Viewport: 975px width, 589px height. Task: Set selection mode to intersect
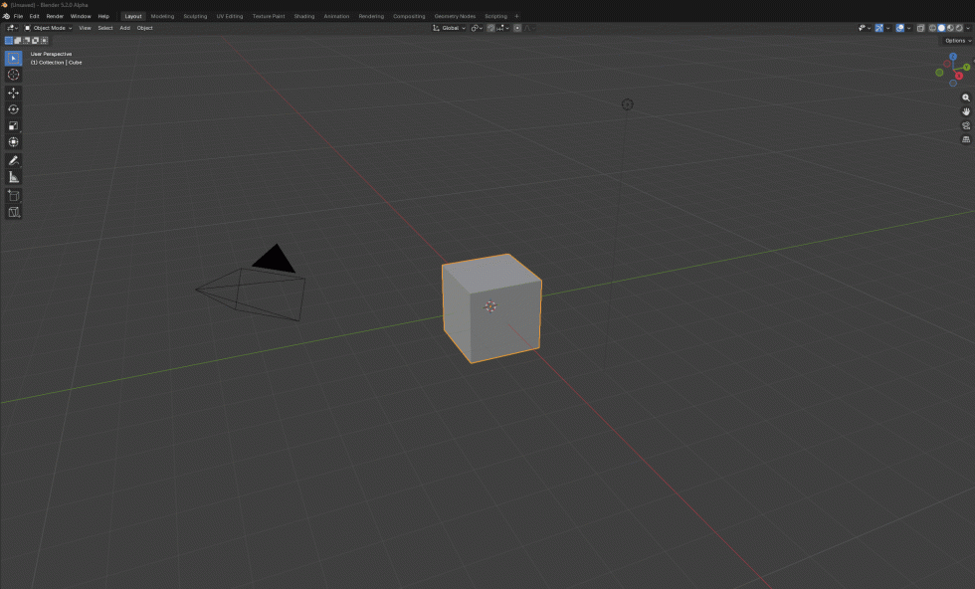(44, 41)
